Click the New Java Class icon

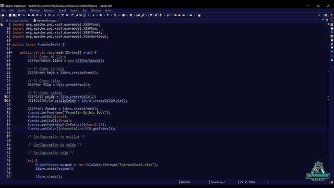point(130,15)
